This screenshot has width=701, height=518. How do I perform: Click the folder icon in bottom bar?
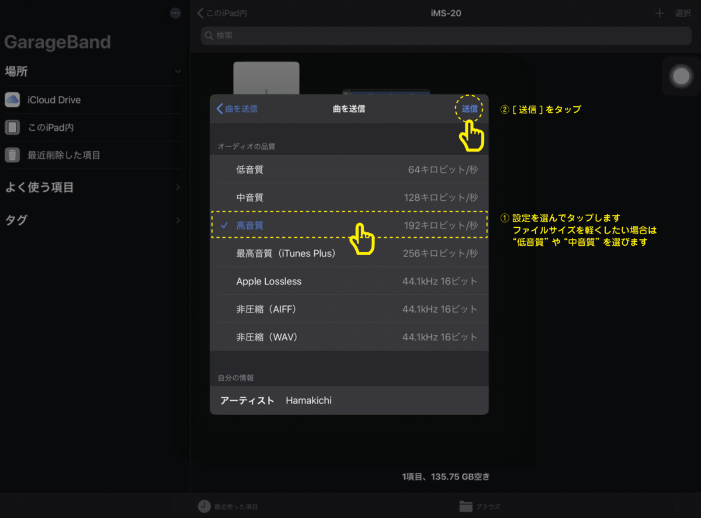[x=466, y=506]
